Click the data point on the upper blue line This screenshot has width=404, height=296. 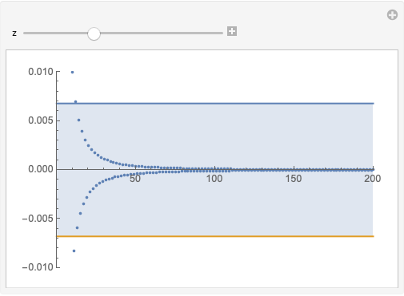coord(75,102)
